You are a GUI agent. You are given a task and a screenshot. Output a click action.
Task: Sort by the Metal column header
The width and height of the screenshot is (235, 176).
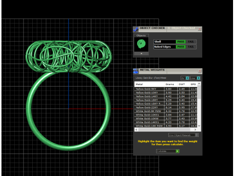[149, 84]
